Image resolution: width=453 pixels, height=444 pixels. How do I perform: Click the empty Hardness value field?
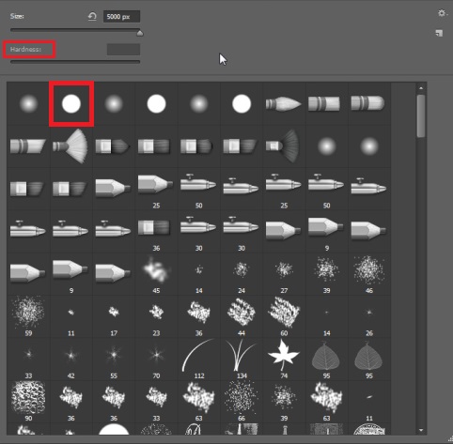click(x=123, y=50)
